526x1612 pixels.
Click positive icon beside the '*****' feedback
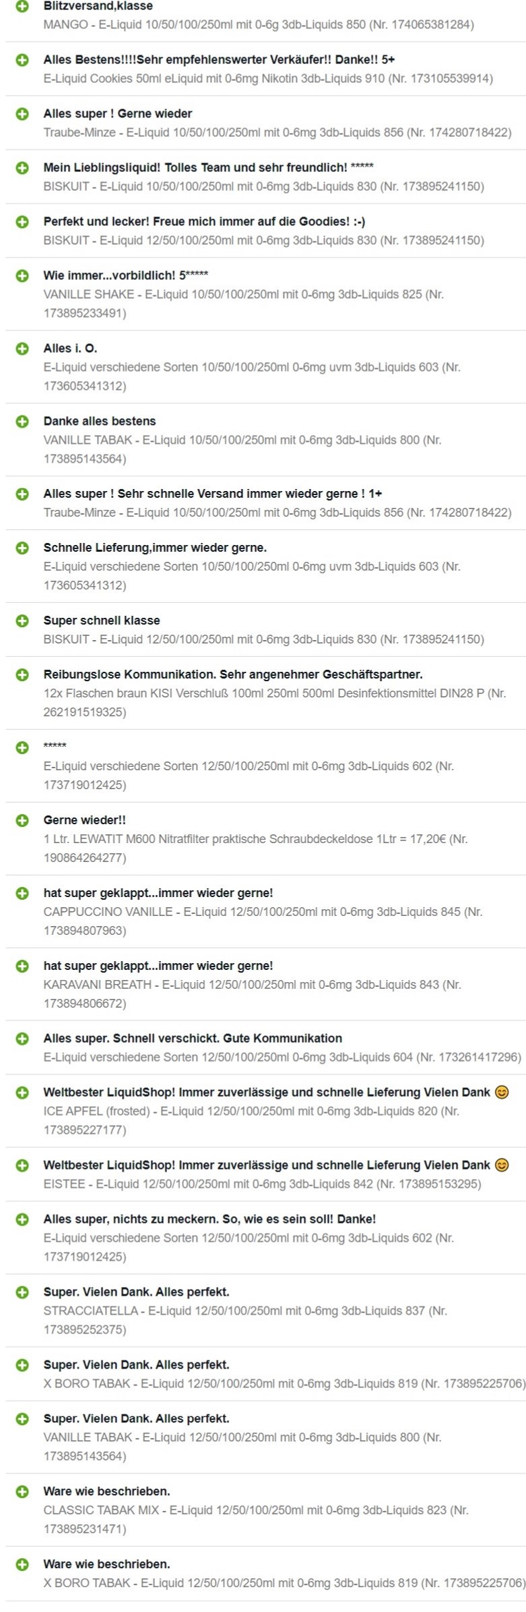[22, 747]
